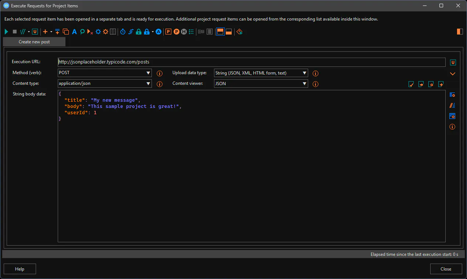This screenshot has height=279, width=467.
Task: Click the teal padlock icon
Action: pos(139,32)
